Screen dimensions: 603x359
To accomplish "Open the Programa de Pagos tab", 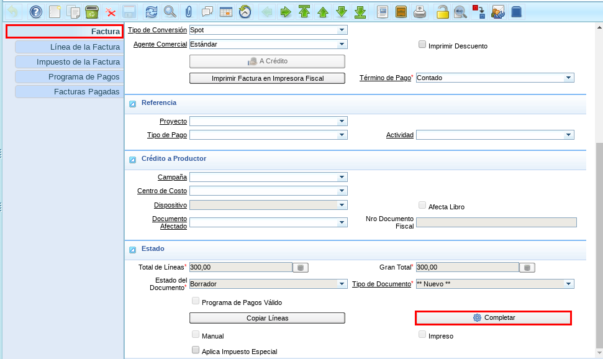I will [70, 76].
